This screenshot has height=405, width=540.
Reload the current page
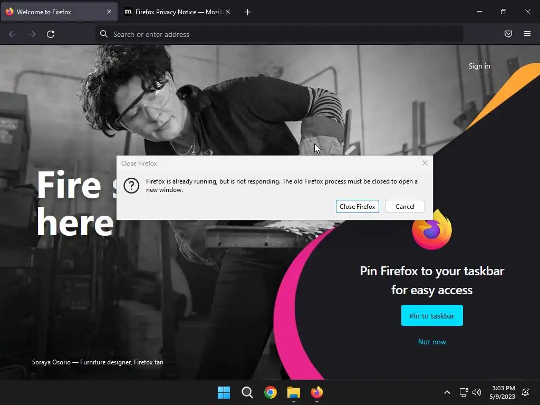tap(51, 34)
